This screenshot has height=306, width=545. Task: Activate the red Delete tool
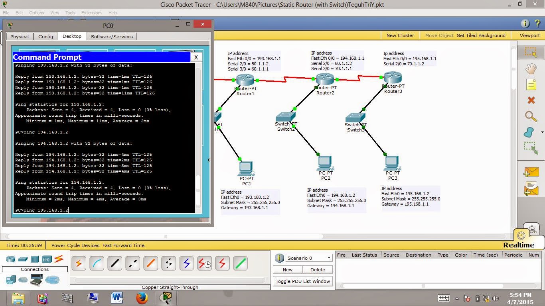click(x=531, y=100)
